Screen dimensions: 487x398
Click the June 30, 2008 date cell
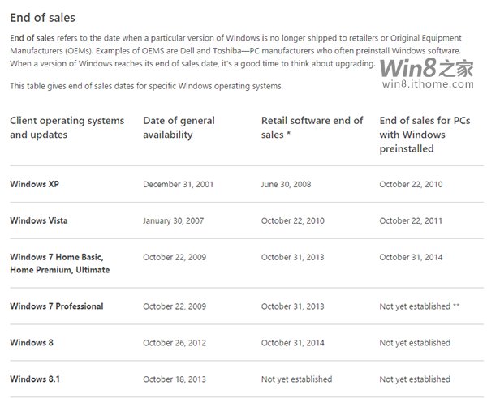[286, 184]
